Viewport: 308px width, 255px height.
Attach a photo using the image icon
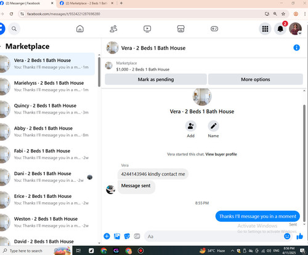[117, 236]
